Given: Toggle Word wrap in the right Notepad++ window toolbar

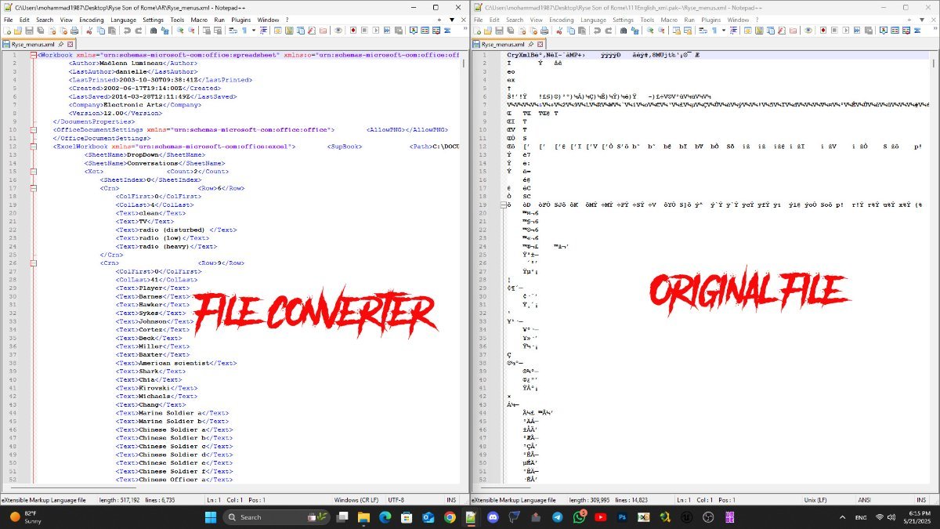Looking at the screenshot, I should tap(703, 31).
